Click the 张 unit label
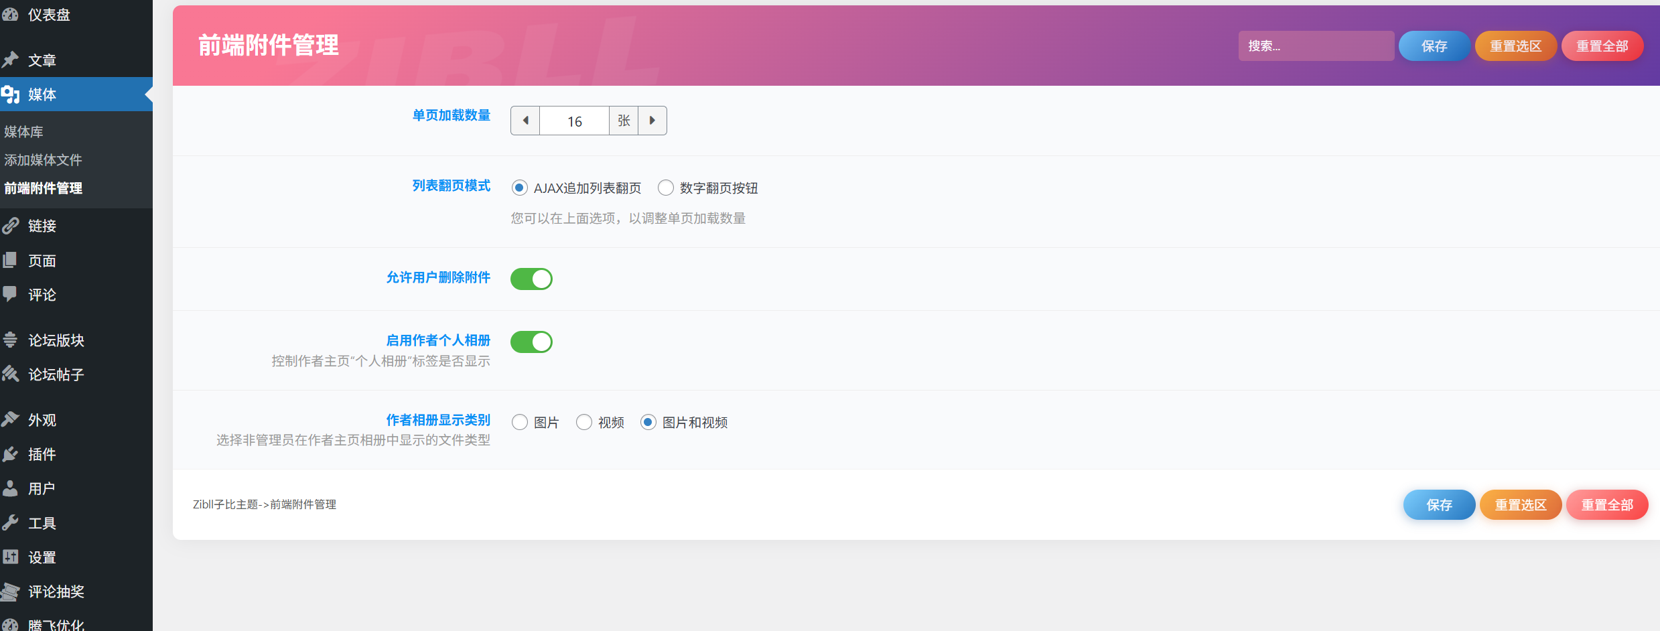The width and height of the screenshot is (1660, 631). coord(624,121)
